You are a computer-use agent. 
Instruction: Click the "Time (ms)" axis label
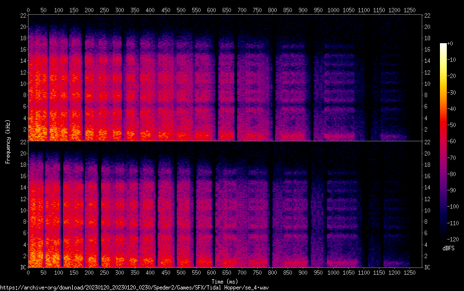tap(225, 281)
